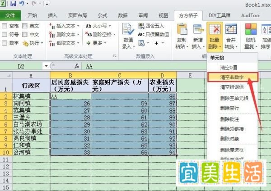Open the 文件 tab
Viewport: 271px width, 191px height.
10,16
